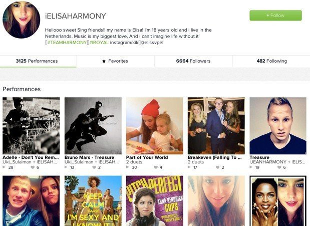The image size is (310, 226).
Task: Switch to the Favorites tab
Action: point(115,61)
